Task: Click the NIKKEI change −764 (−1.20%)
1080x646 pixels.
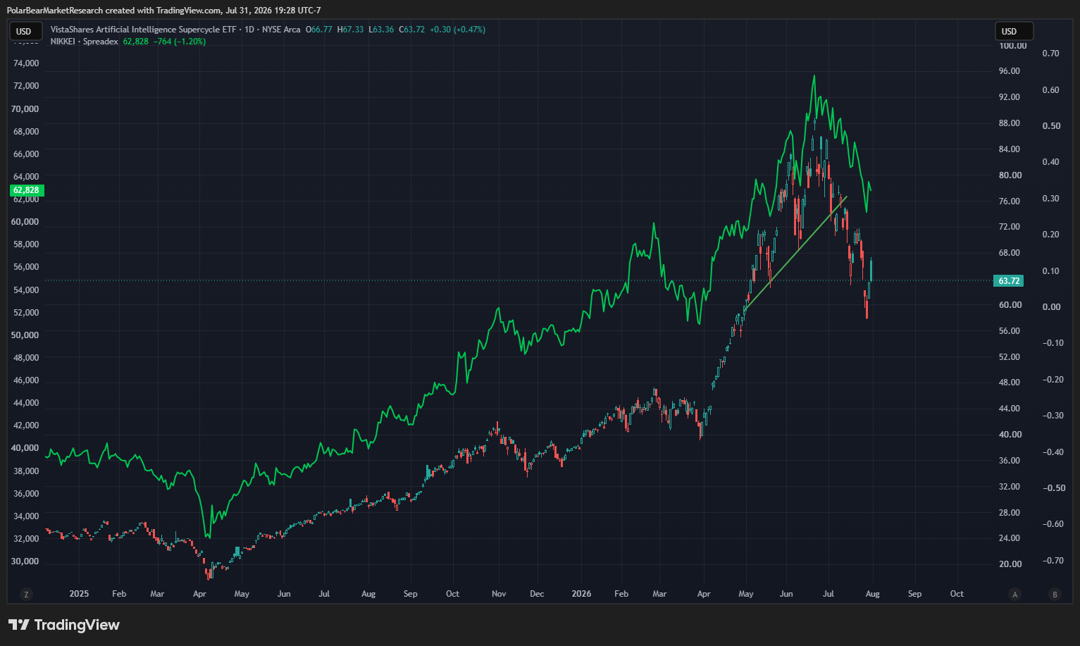Action: 180,42
